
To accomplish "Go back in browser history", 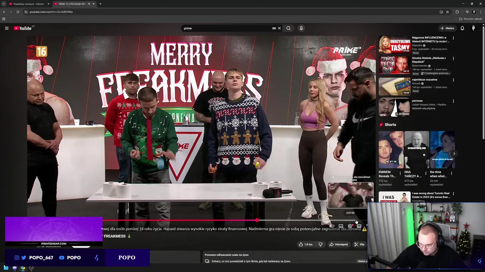I will pyautogui.click(x=4, y=12).
